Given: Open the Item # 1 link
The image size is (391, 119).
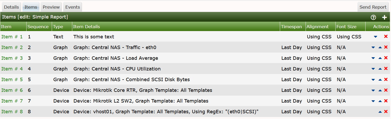Looking at the screenshot, I should [x=12, y=37].
